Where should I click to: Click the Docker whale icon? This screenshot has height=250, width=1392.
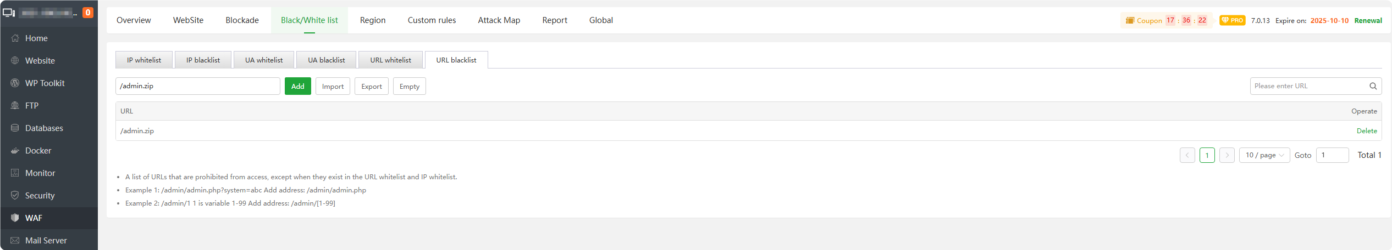click(15, 151)
